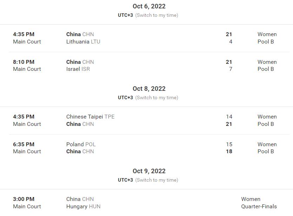
Task: Click the 6:35 PM game time
Action: 24,144
